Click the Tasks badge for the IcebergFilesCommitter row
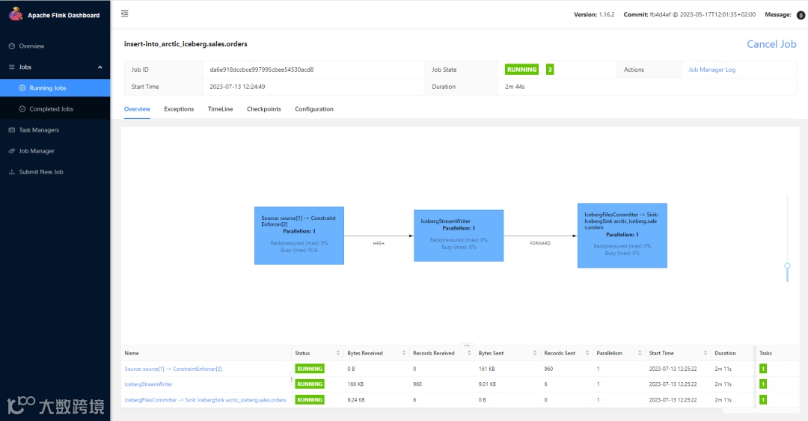This screenshot has height=421, width=808. [x=763, y=400]
